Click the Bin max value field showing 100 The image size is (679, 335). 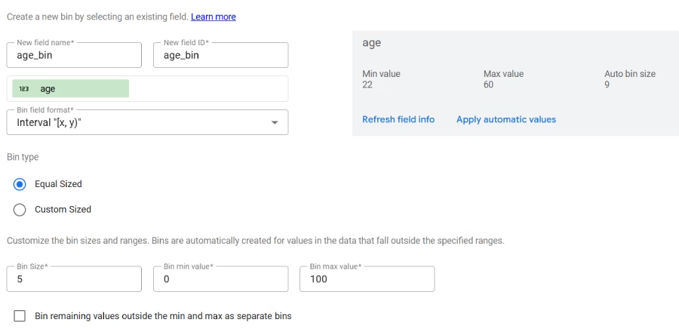pyautogui.click(x=367, y=279)
